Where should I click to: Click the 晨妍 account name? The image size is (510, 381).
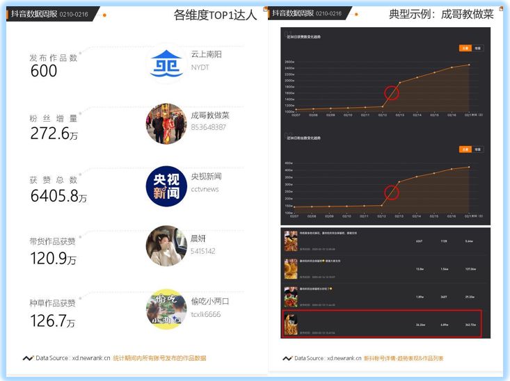click(x=198, y=238)
